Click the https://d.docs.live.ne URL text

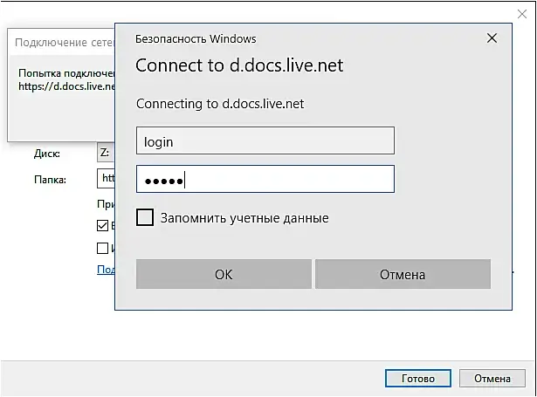coord(66,86)
